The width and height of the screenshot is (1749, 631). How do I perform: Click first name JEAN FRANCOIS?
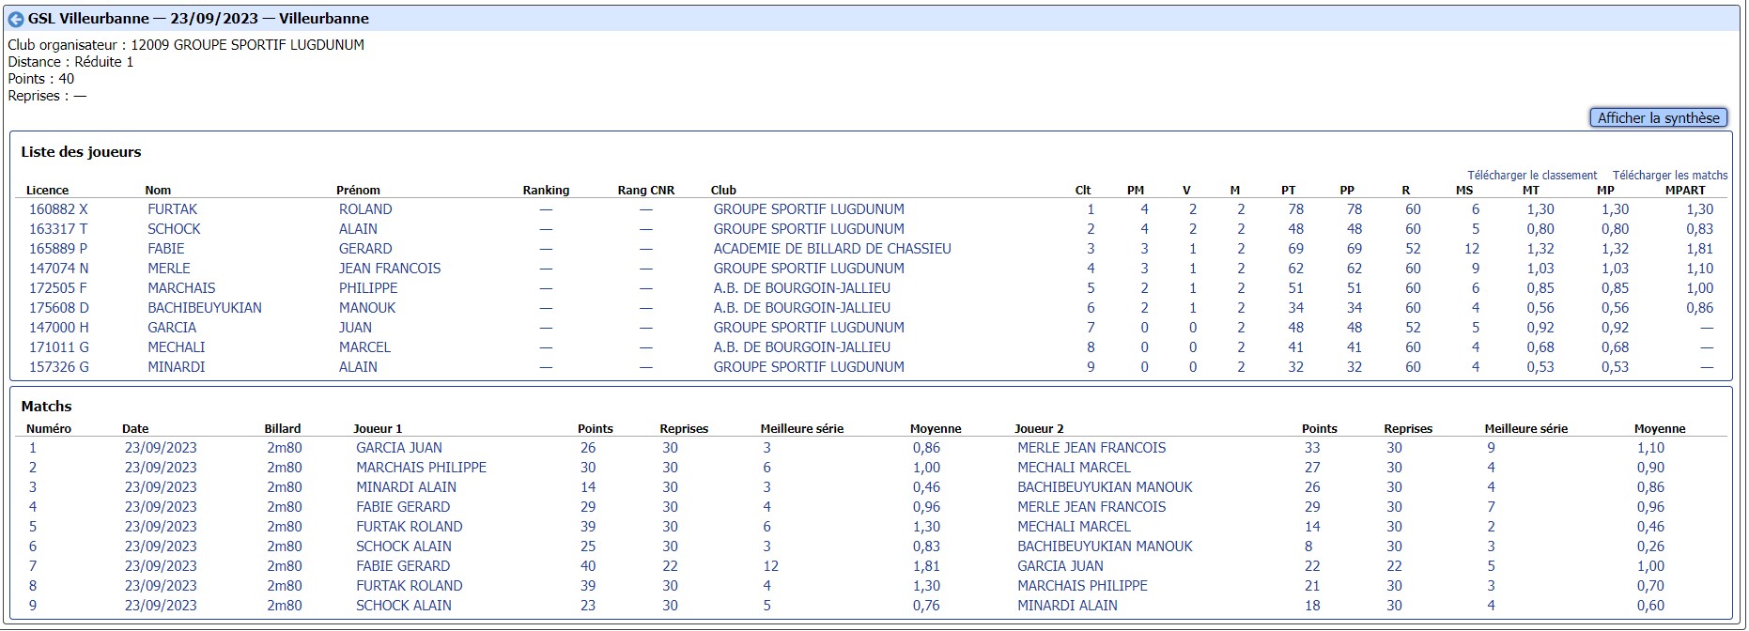(x=390, y=269)
